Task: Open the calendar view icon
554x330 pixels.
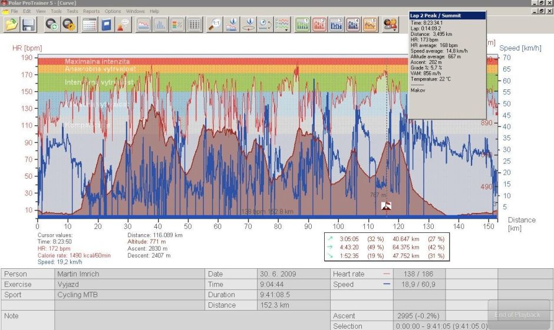Action: click(x=90, y=24)
